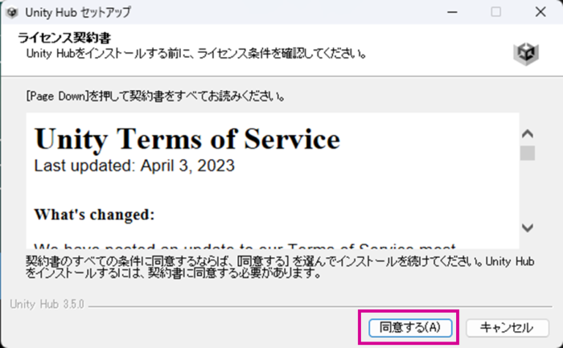The image size is (563, 348).
Task: Click the Unity icon in the title bar
Action: point(12,12)
